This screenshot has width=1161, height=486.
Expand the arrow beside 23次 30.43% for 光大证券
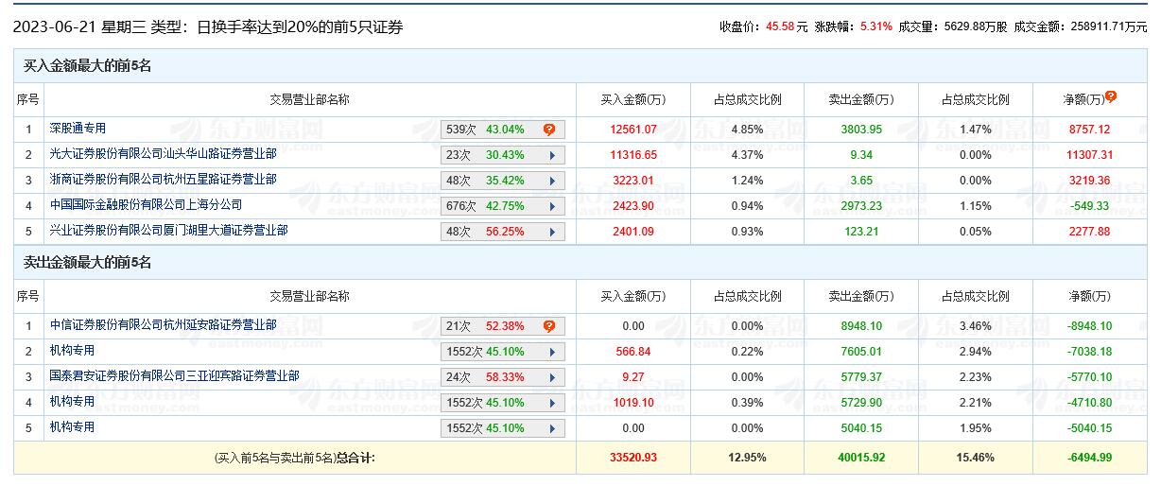[x=550, y=155]
